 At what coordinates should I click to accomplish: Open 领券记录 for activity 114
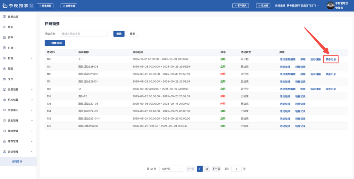coord(331,59)
